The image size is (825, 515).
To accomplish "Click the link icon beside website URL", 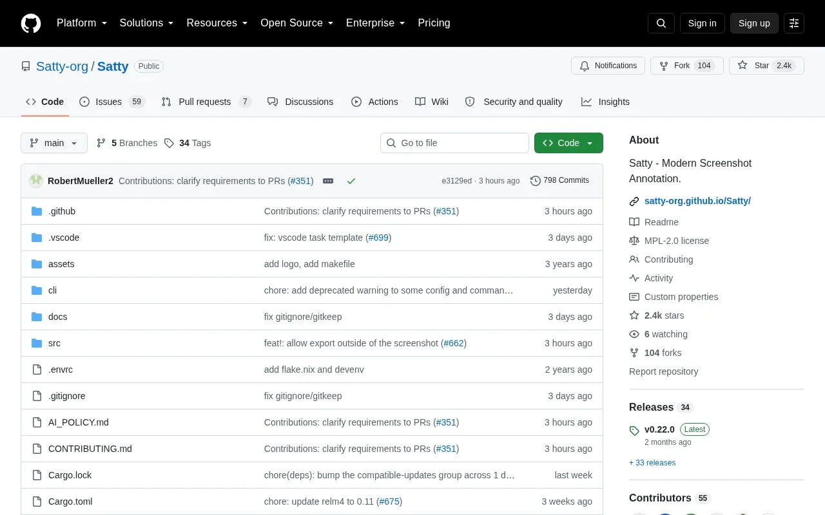I will point(634,201).
